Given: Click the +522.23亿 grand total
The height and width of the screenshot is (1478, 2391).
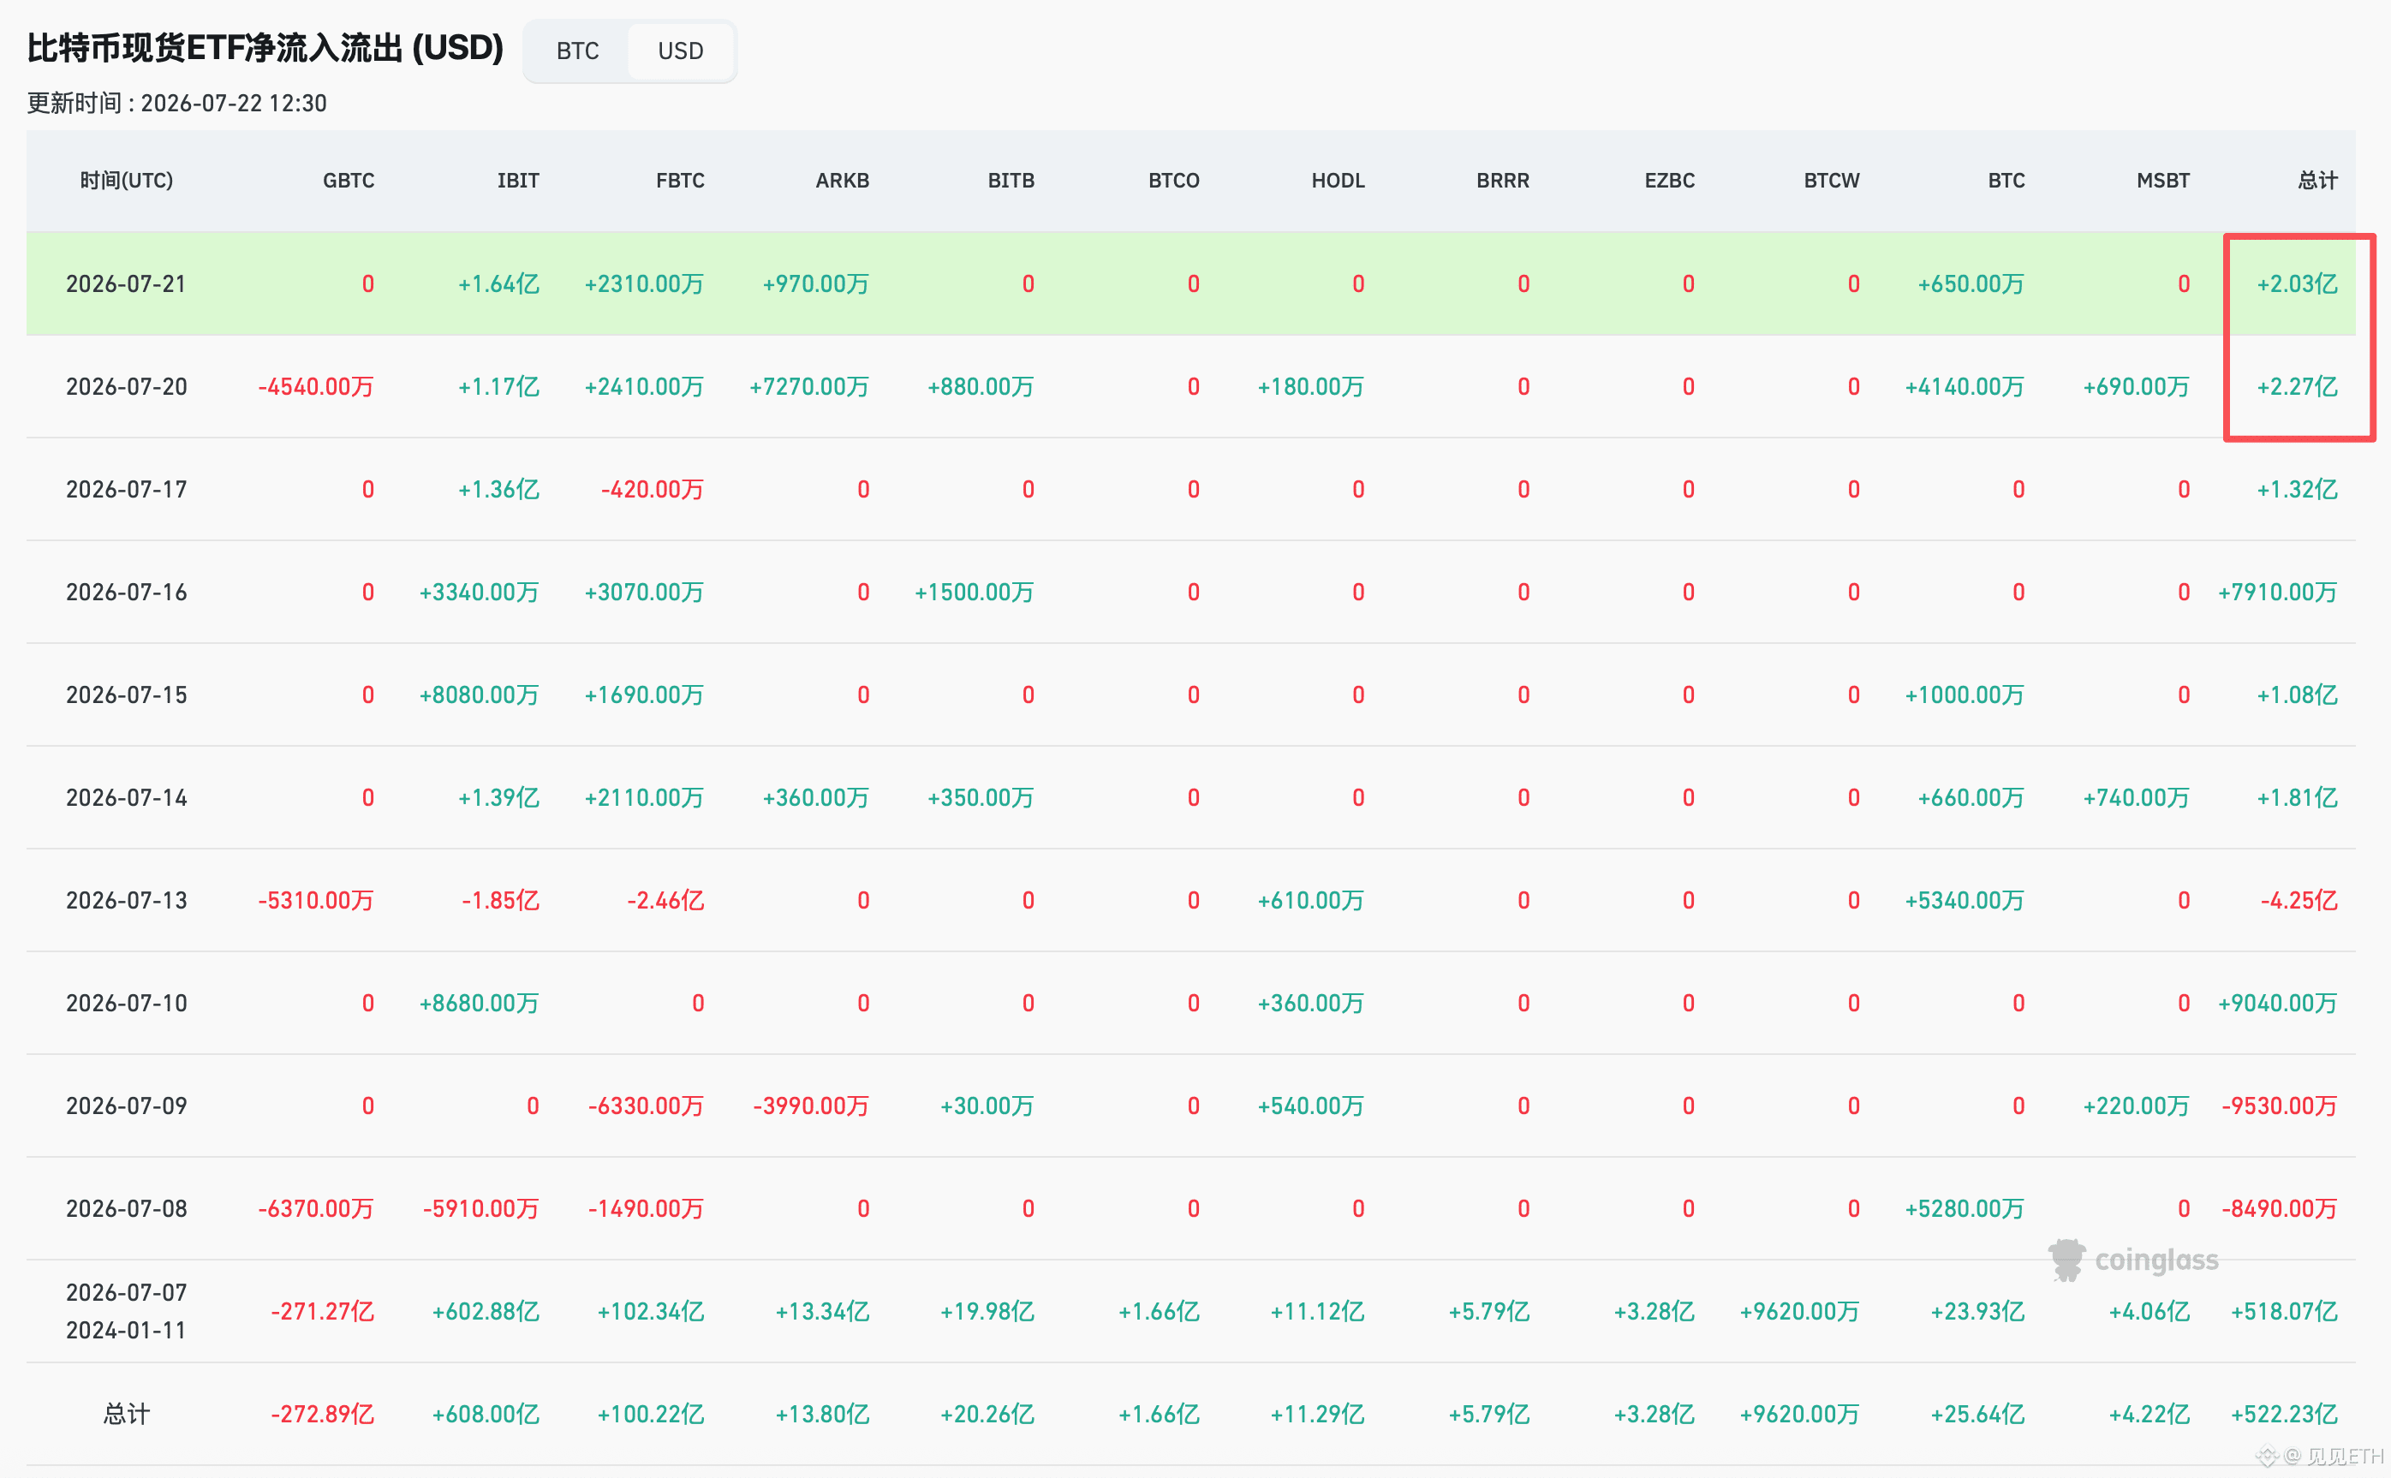Looking at the screenshot, I should pyautogui.click(x=2283, y=1414).
